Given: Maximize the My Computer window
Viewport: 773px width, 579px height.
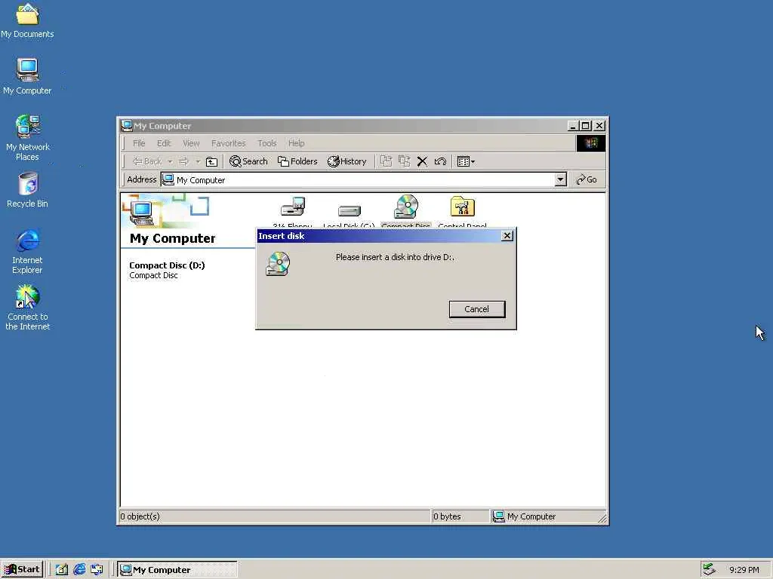Looking at the screenshot, I should [585, 126].
